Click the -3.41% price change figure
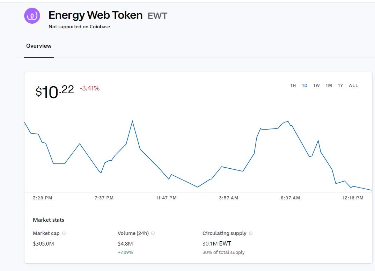375x271 pixels. coord(90,89)
